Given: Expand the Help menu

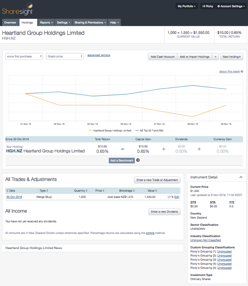Looking at the screenshot, I should [114, 22].
